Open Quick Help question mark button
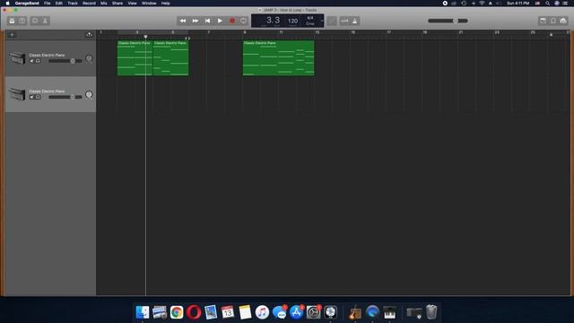574x323 pixels. click(x=22, y=21)
